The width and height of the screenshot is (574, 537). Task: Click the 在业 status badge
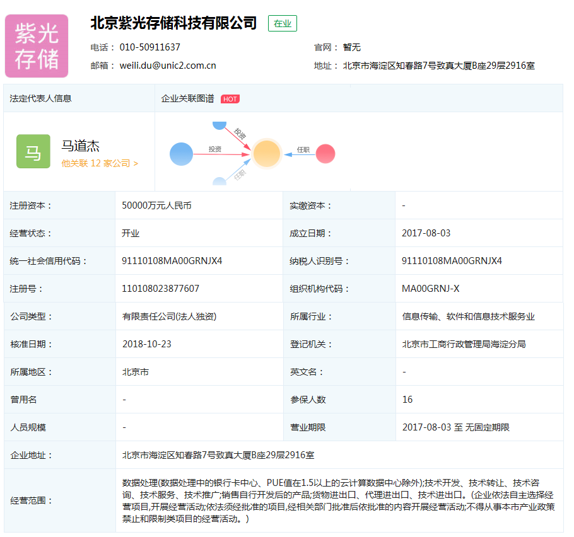282,23
